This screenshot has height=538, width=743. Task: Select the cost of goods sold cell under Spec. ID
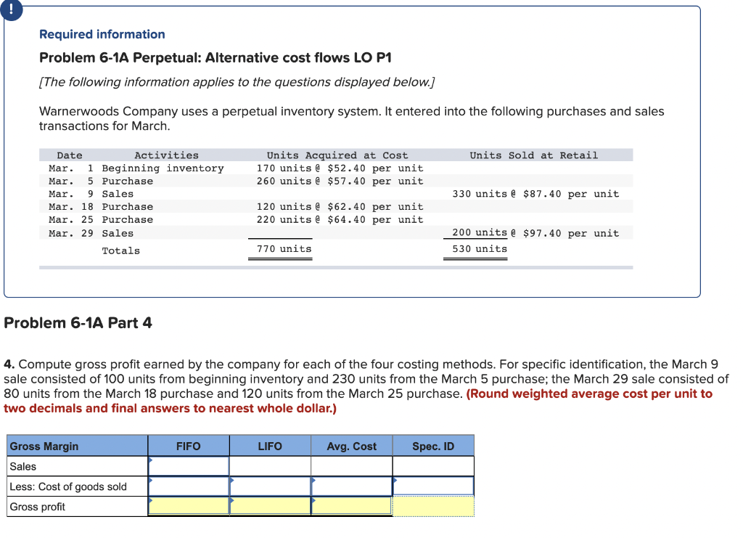tap(433, 486)
